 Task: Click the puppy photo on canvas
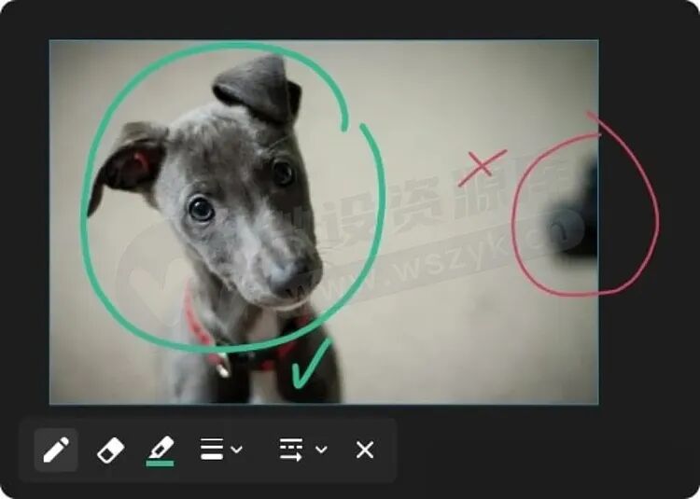pyautogui.click(x=324, y=222)
